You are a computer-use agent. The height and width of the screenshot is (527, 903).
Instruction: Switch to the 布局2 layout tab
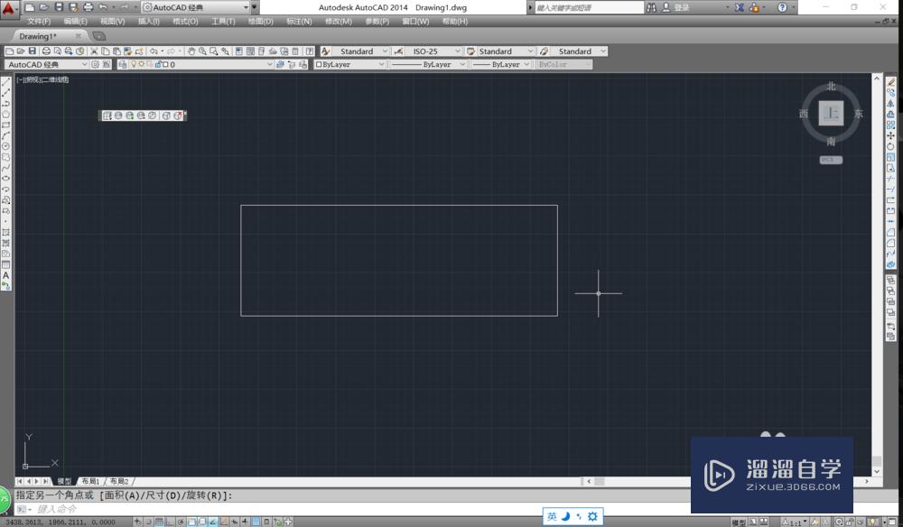click(119, 481)
